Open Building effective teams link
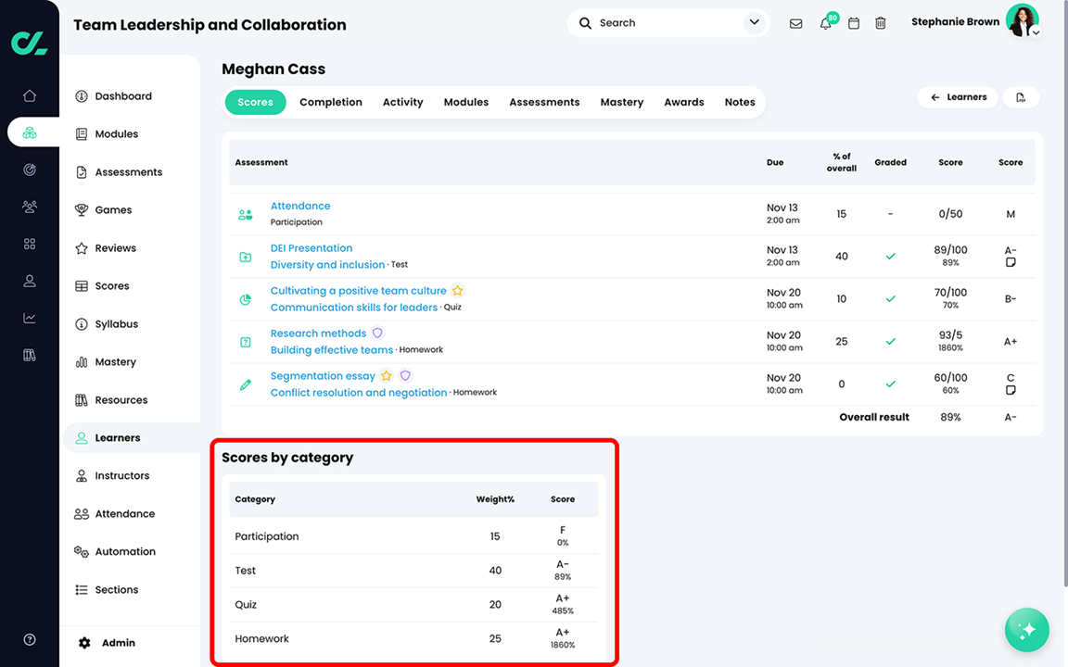 [x=332, y=350]
